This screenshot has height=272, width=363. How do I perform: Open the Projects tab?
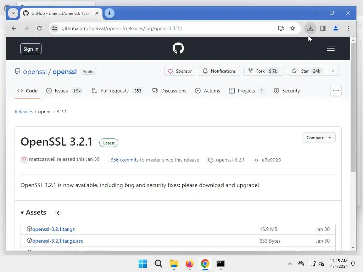(x=247, y=91)
